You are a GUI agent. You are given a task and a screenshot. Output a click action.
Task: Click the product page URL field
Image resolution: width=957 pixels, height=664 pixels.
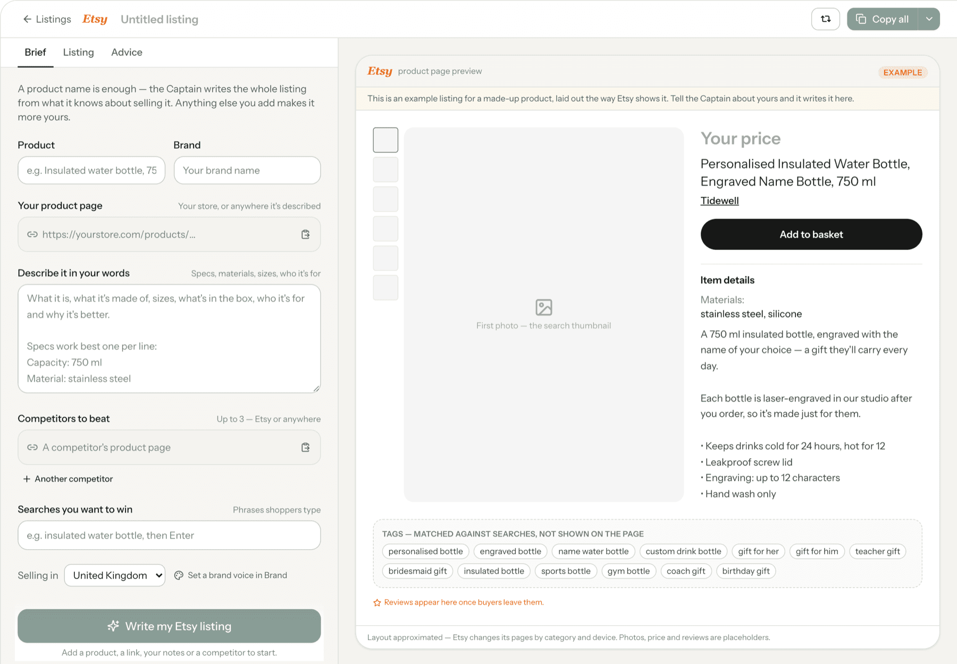(x=169, y=234)
